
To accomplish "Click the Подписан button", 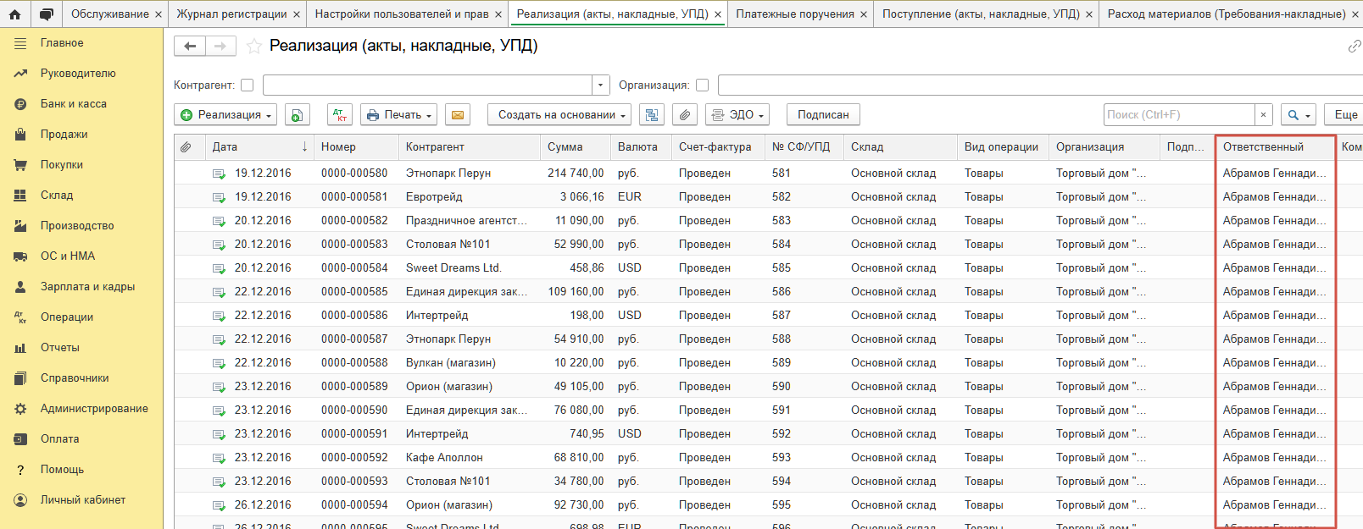I will pyautogui.click(x=823, y=115).
